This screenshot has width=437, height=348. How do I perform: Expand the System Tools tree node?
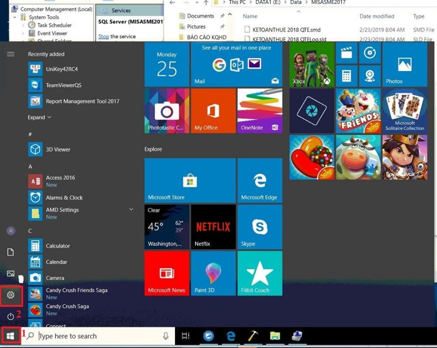pos(15,17)
